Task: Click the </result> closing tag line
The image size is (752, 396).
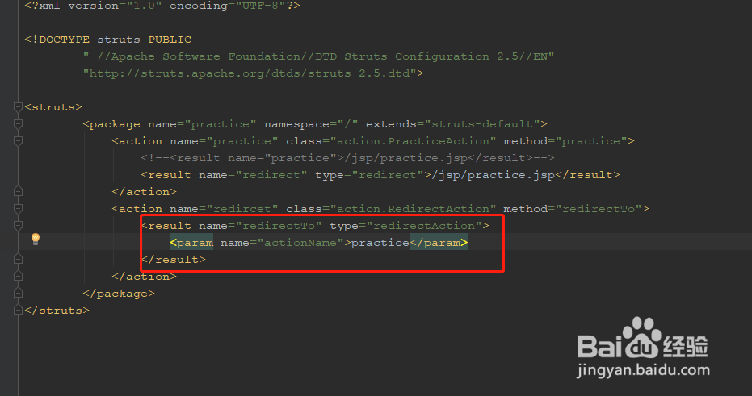Action: [x=173, y=260]
